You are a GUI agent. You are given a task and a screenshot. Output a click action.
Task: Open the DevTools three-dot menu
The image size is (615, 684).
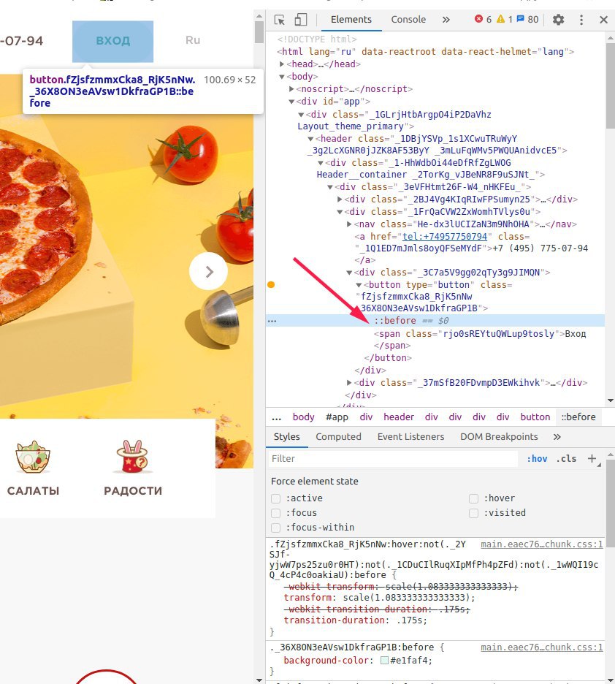coord(581,20)
